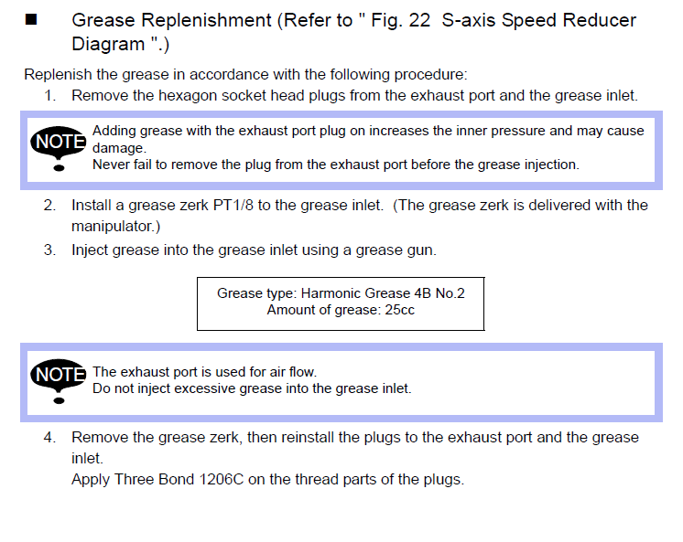
Task: Select step 3 "Inject grease into the grease inlet"
Action: (254, 250)
